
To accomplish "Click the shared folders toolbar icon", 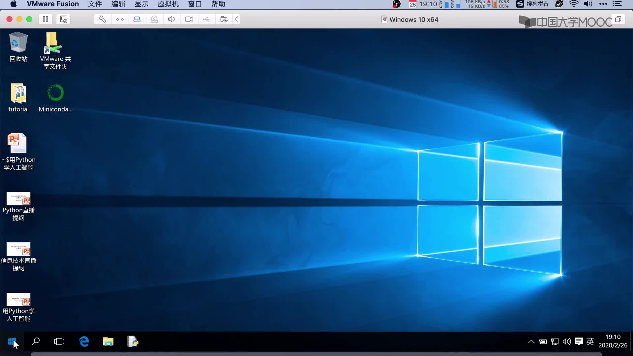I will (x=224, y=19).
